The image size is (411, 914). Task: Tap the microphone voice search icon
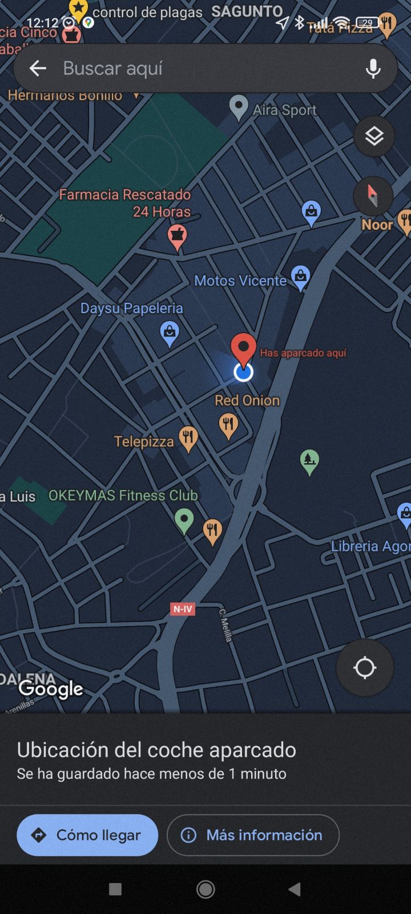point(373,69)
